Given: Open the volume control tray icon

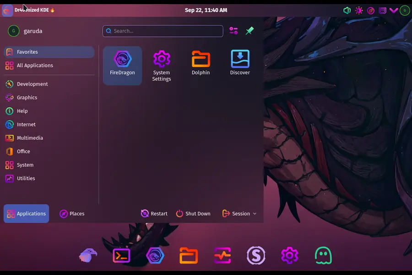Looking at the screenshot, I should pos(347,11).
